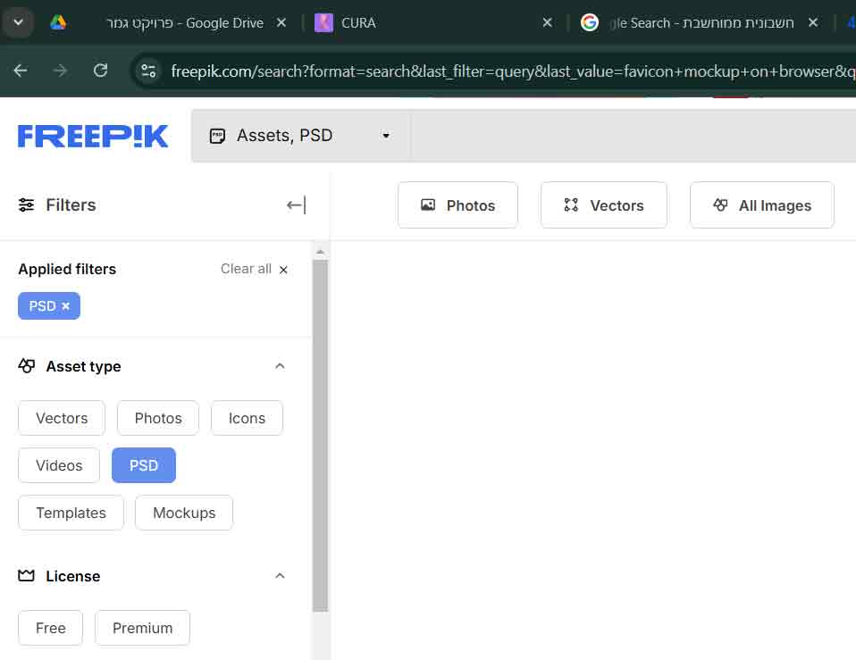Show Vectors results

coord(604,205)
